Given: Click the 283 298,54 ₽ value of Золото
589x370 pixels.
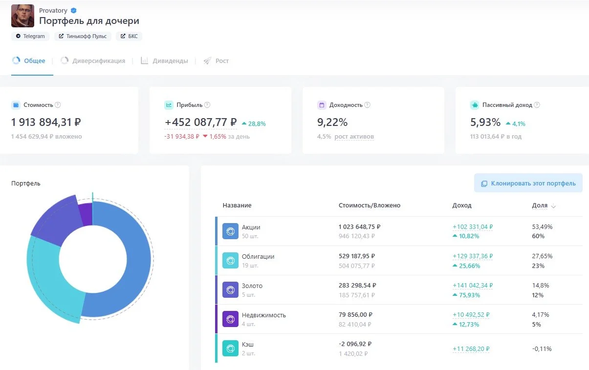Looking at the screenshot, I should 357,286.
